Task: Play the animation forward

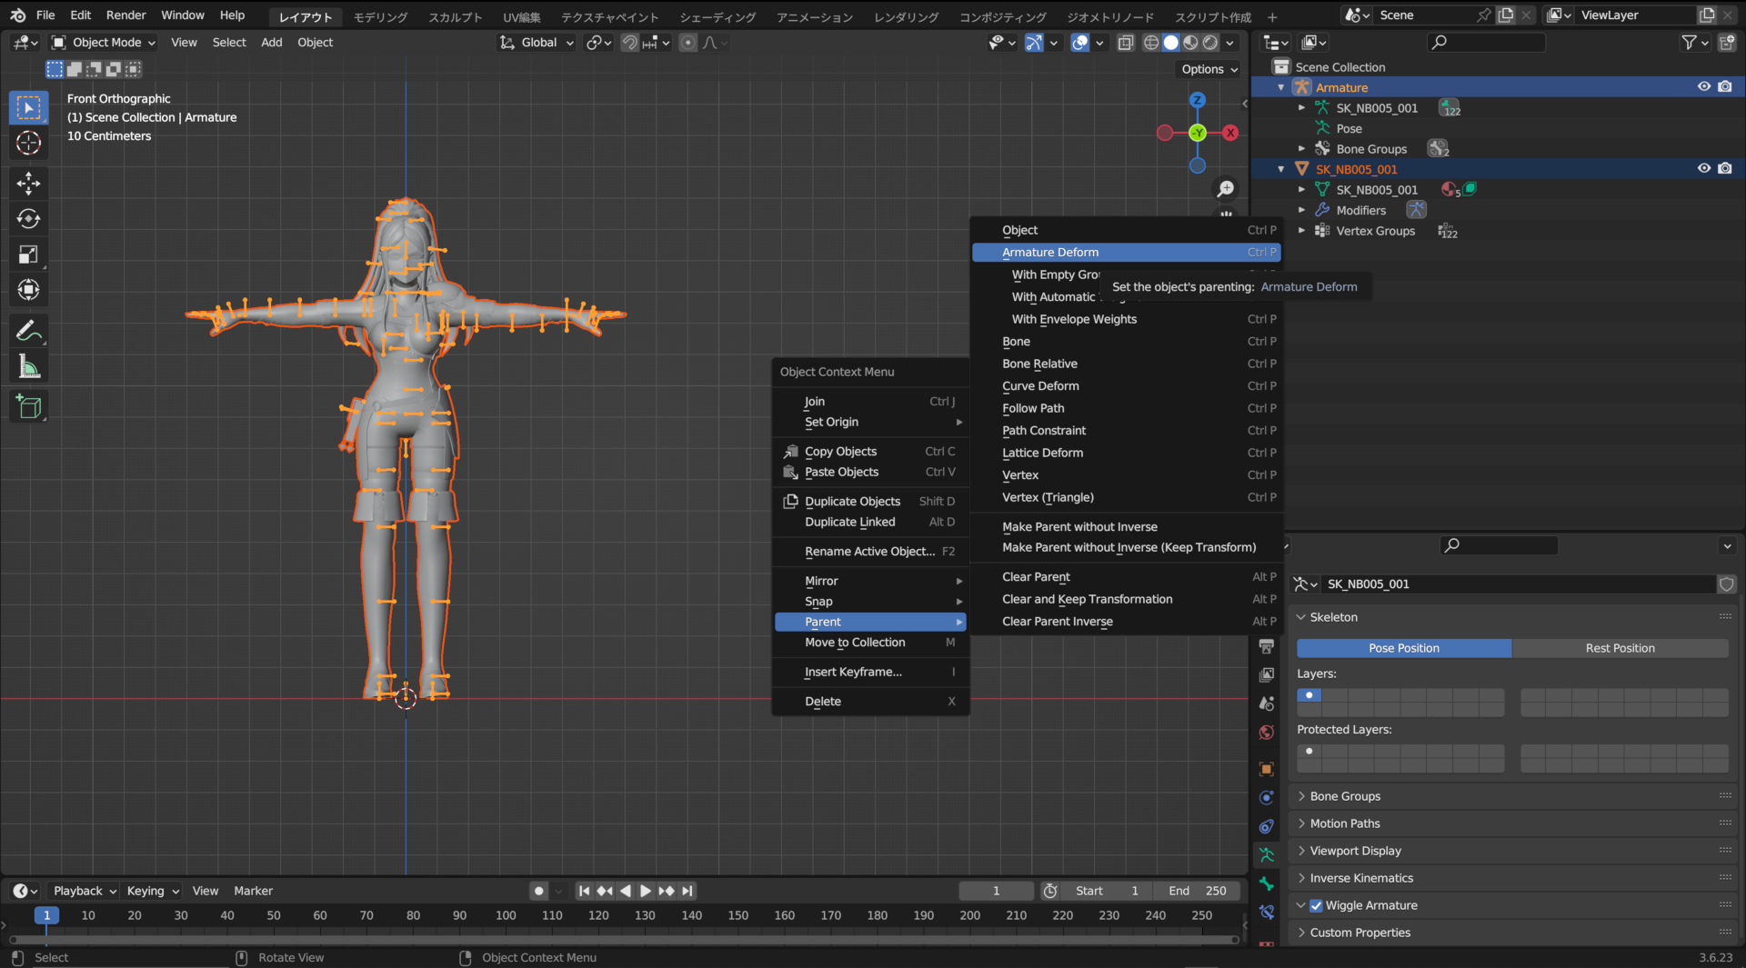Action: click(645, 891)
